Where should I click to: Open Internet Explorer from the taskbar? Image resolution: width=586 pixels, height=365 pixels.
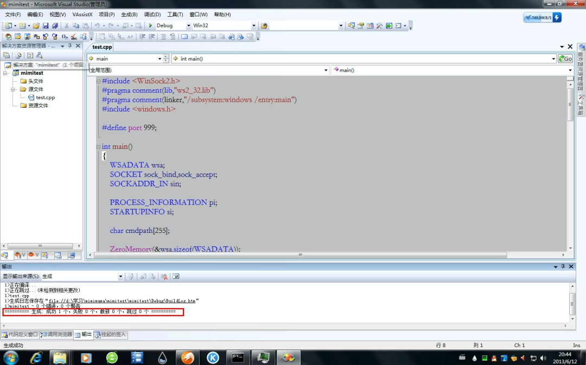36,357
